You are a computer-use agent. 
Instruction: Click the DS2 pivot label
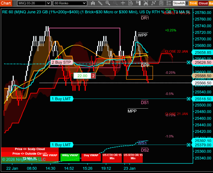tap(145, 150)
